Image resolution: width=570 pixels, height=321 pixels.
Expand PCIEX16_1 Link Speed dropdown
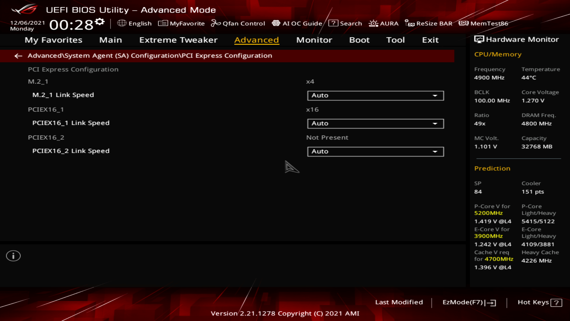376,123
